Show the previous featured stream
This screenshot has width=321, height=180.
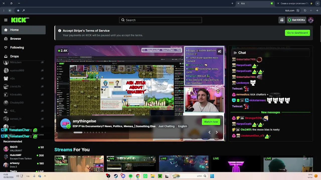[x=210, y=132]
